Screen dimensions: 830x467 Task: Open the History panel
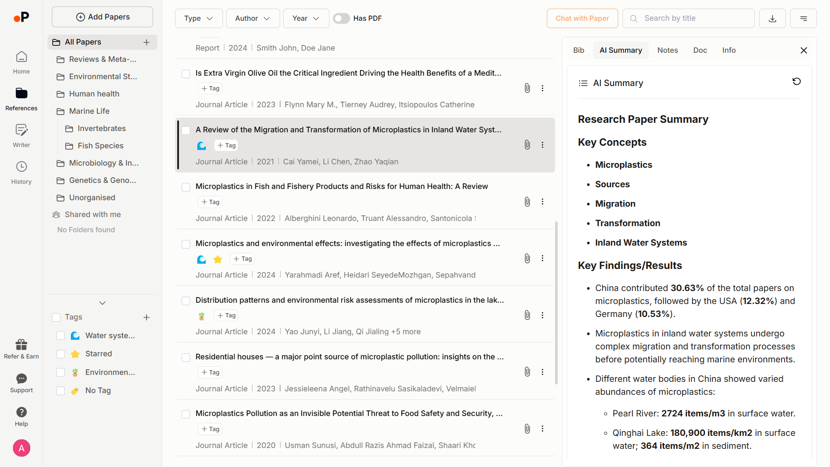(x=21, y=172)
